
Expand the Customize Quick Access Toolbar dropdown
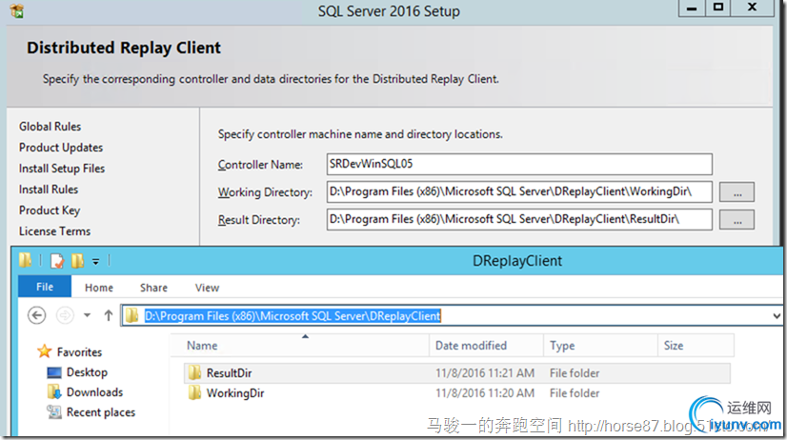(x=95, y=261)
